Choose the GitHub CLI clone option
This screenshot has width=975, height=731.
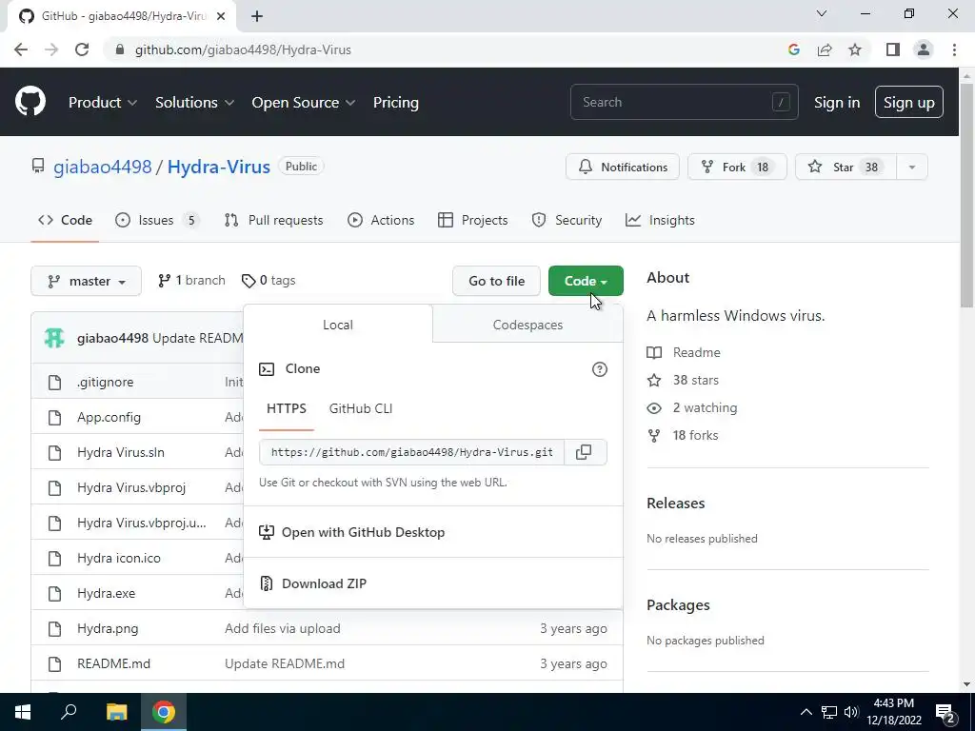click(x=361, y=408)
